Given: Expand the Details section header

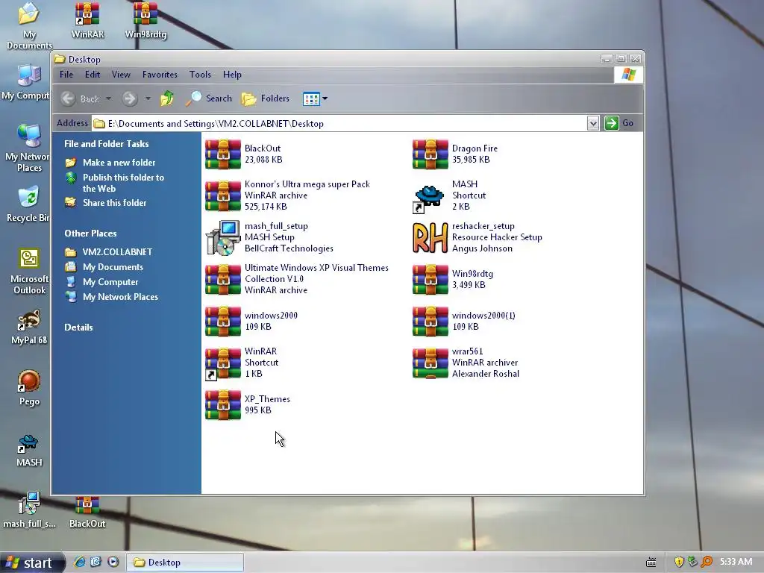Looking at the screenshot, I should [x=78, y=328].
